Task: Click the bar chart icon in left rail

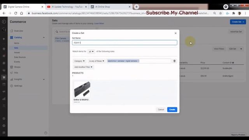Action: click(4, 99)
